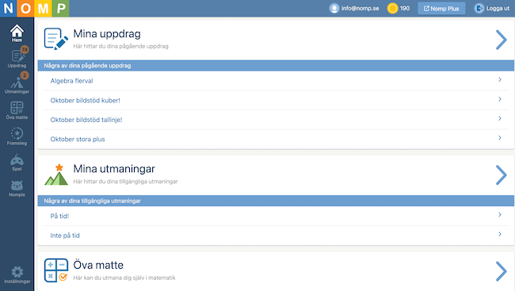Open chevron on På tid! row
The width and height of the screenshot is (515, 291).
(500, 215)
